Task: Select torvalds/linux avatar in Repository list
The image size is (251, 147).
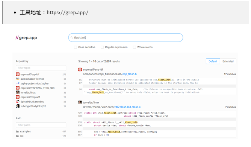Action: coord(18,92)
